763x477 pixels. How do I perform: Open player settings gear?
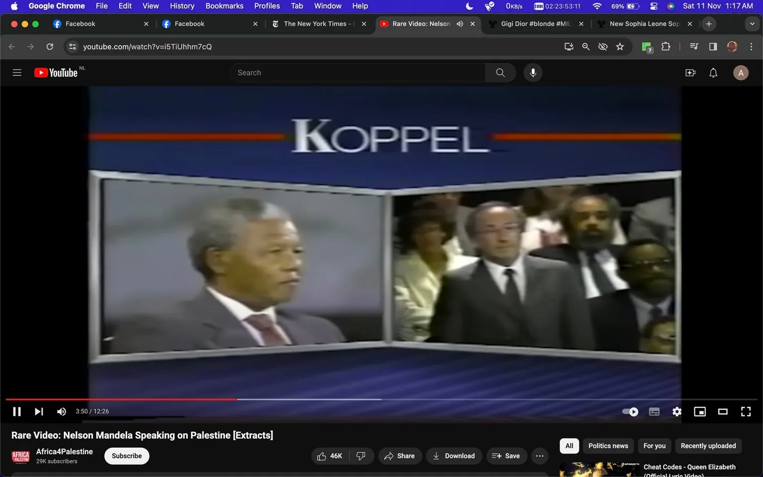pos(677,411)
